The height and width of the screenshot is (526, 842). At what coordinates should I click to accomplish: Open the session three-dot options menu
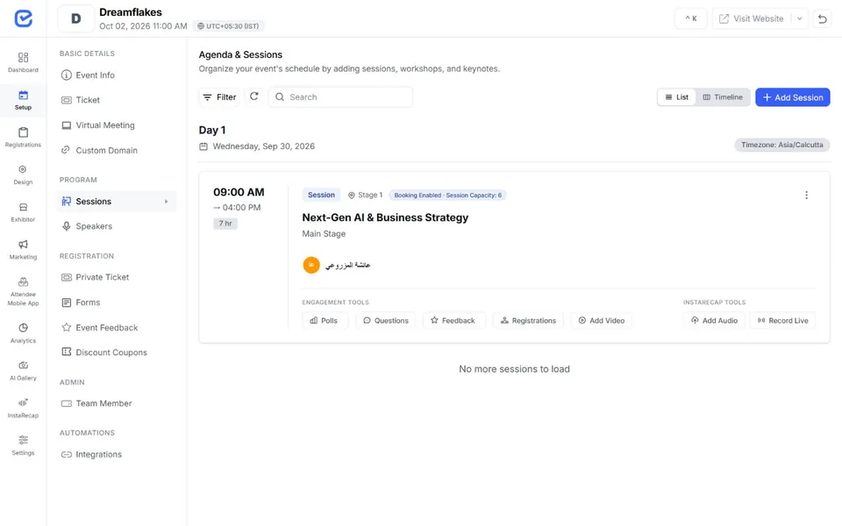(x=806, y=195)
